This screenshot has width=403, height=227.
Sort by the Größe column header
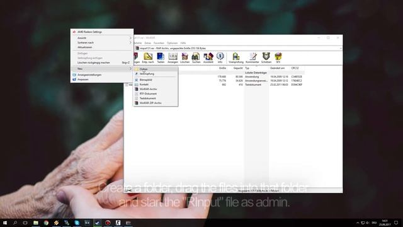point(222,68)
